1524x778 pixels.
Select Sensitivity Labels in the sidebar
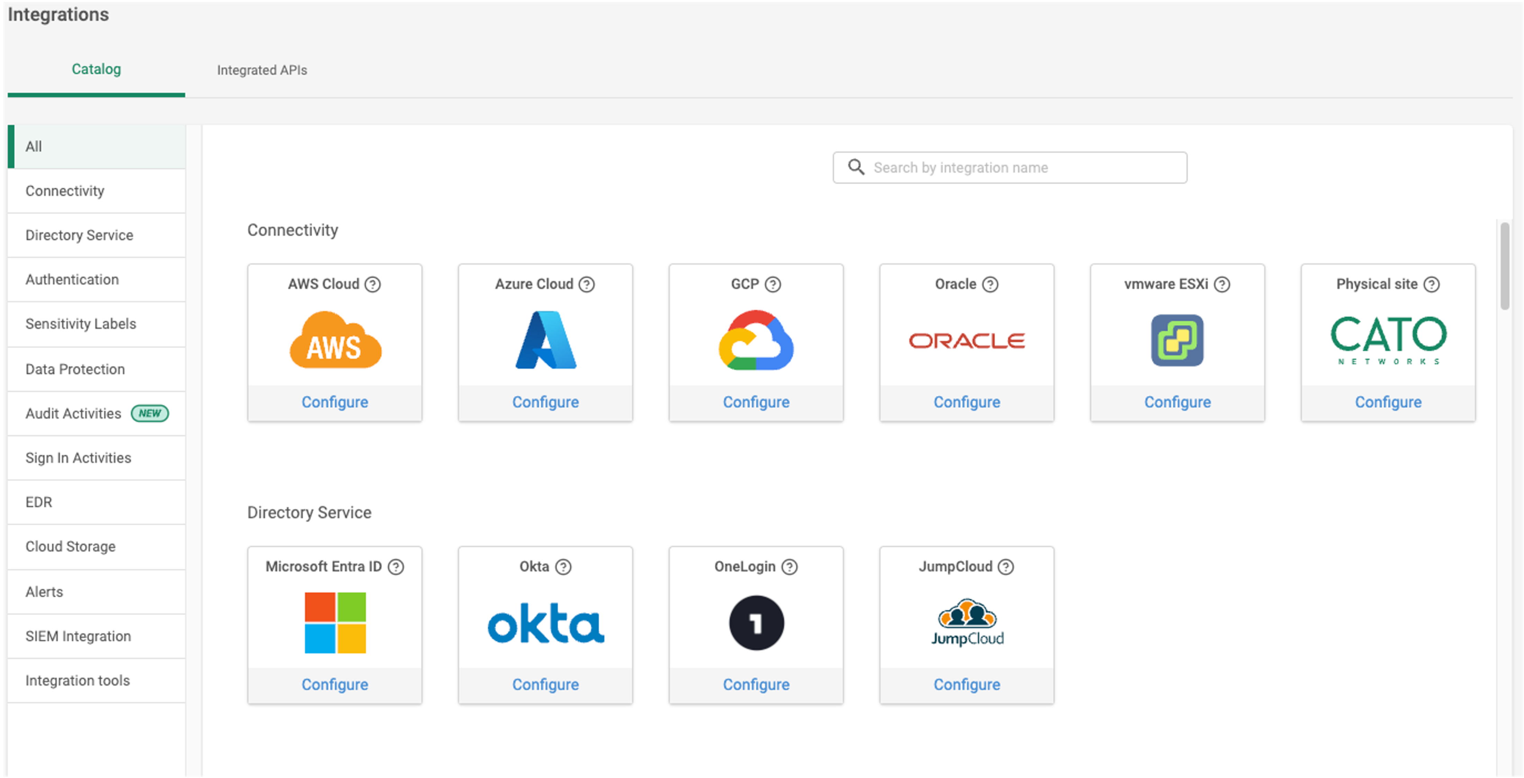[81, 324]
